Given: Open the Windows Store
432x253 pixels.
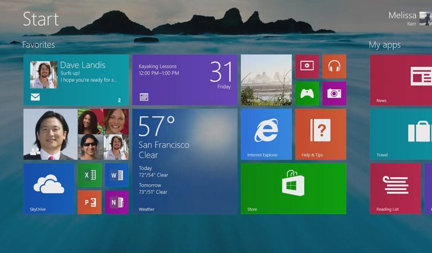Looking at the screenshot, I should (293, 189).
